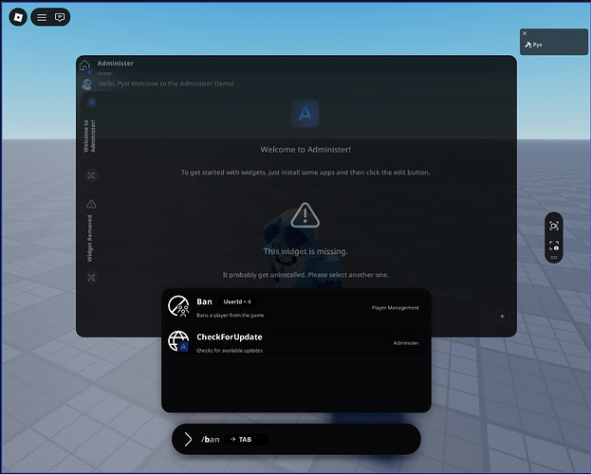The image size is (591, 474).
Task: Open the hamburger menu in top bar
Action: coord(42,17)
